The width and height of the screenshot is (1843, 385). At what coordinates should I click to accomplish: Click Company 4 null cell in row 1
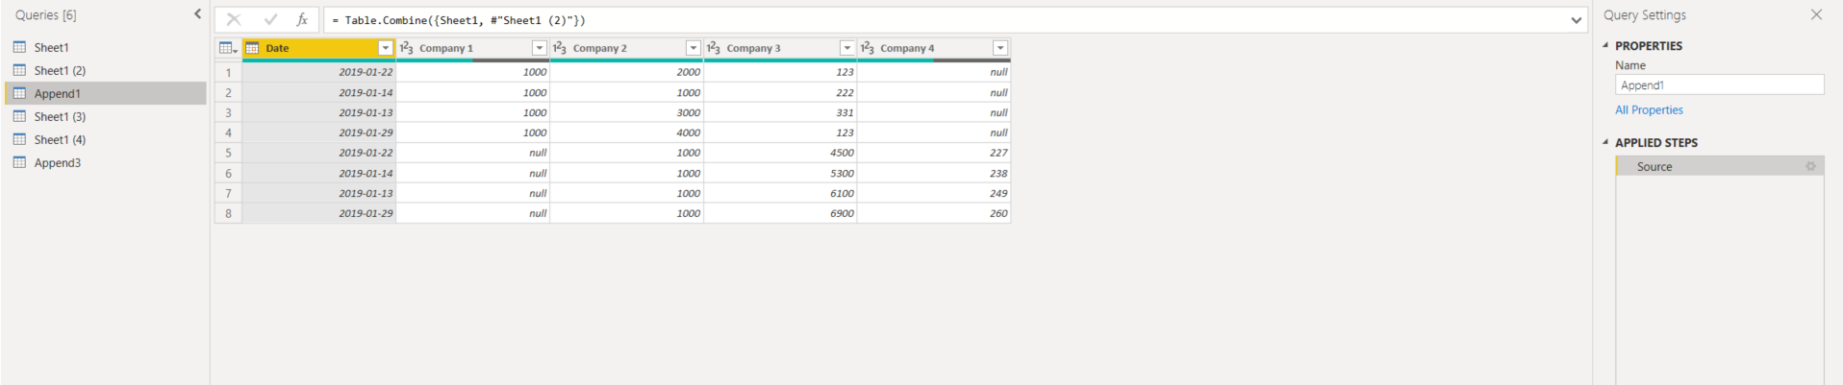click(x=934, y=72)
